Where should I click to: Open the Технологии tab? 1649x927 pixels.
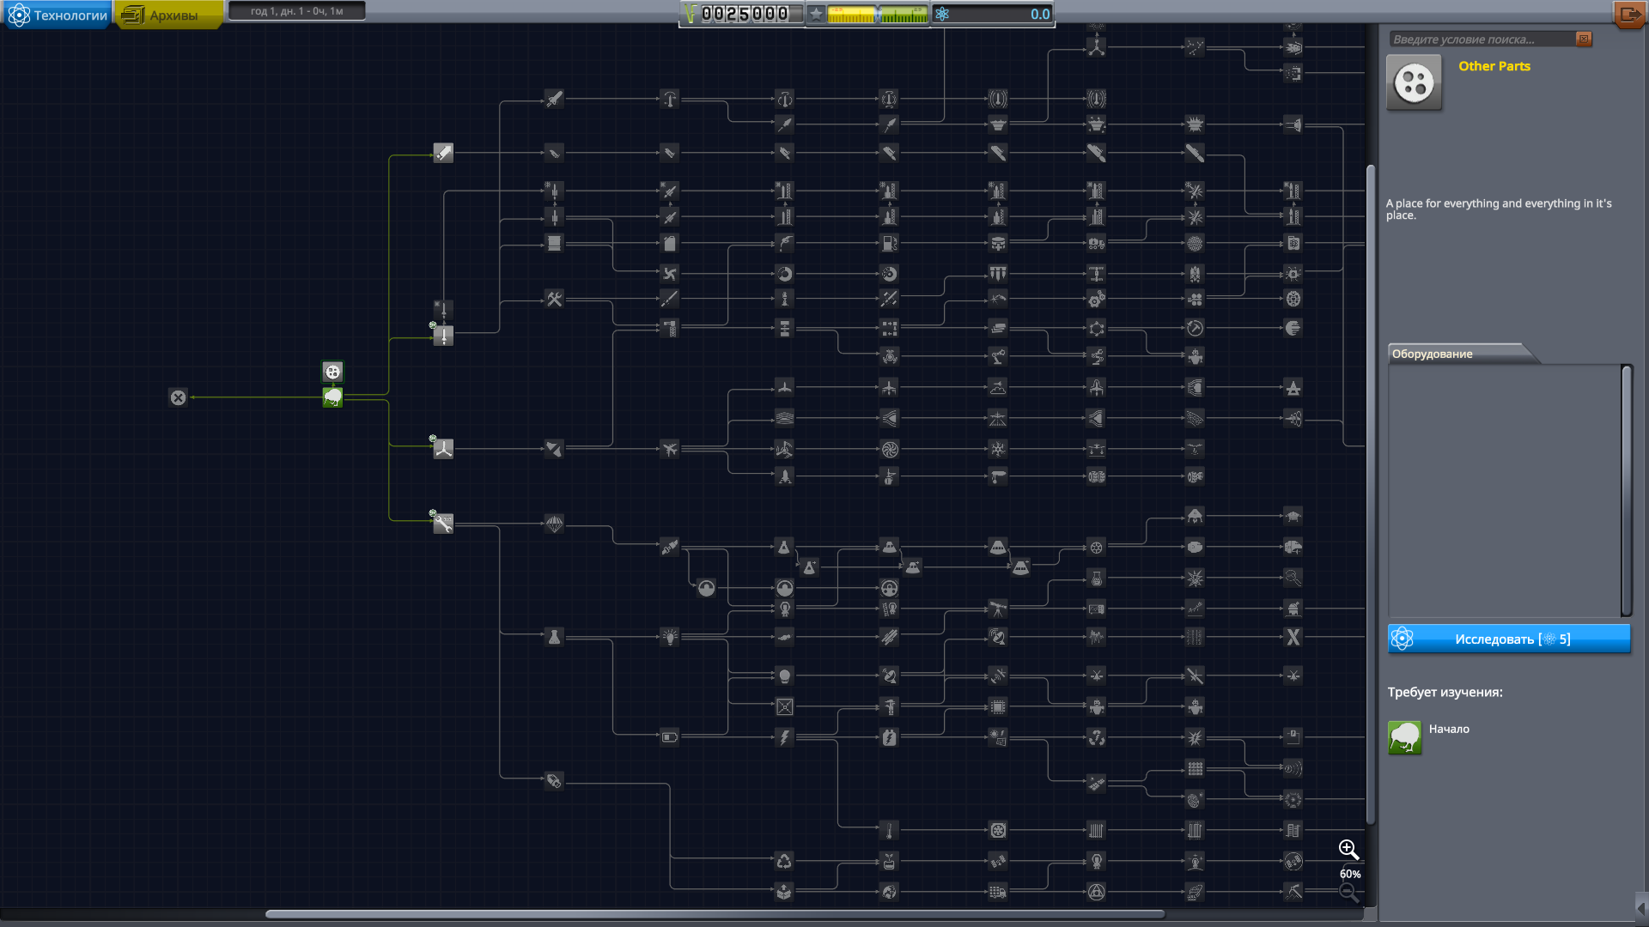(x=58, y=15)
